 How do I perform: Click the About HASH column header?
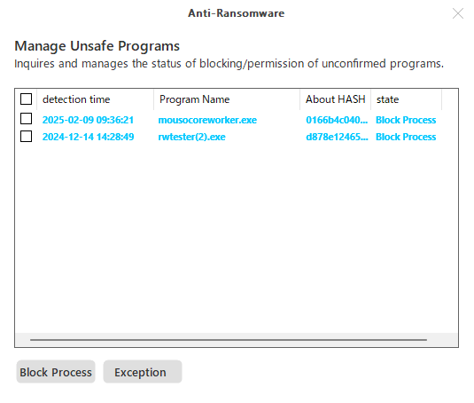335,99
